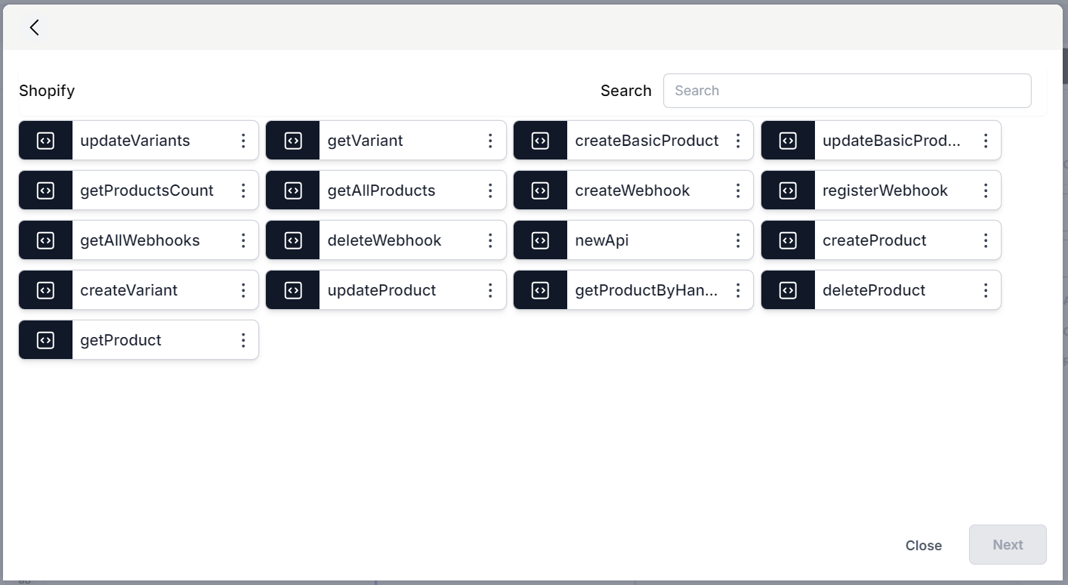Select the updateVariants label
This screenshot has width=1068, height=585.
click(x=135, y=141)
